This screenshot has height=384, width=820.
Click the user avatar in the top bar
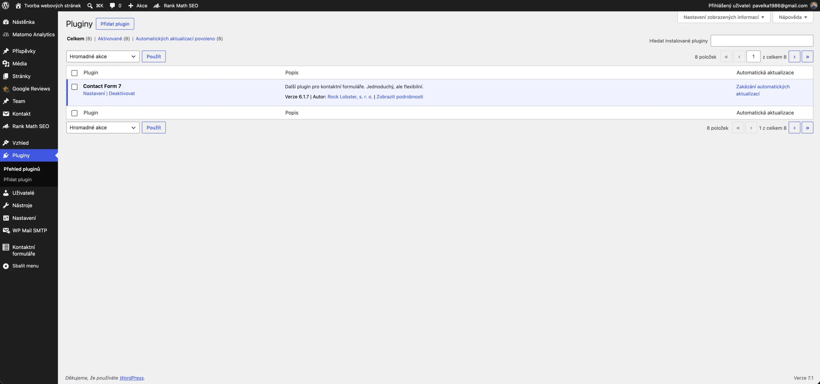(814, 5)
